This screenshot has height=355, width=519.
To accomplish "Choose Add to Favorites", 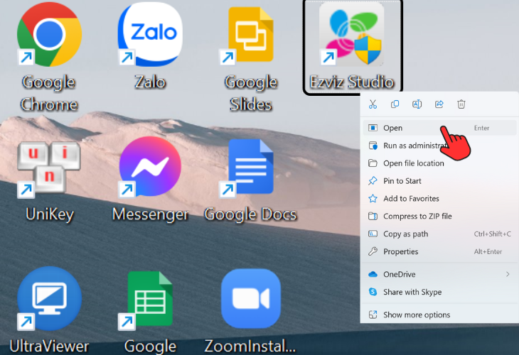I will [439, 198].
